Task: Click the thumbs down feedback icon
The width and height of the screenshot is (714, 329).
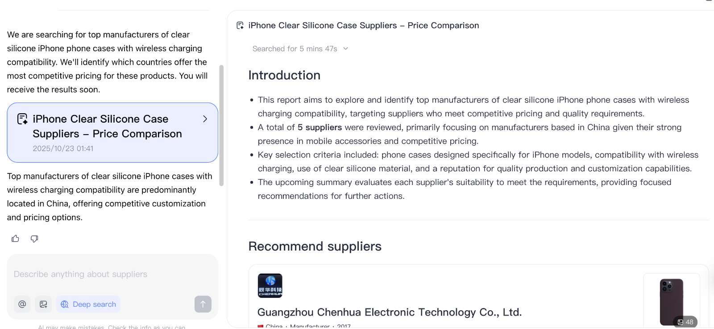Action: (x=34, y=239)
